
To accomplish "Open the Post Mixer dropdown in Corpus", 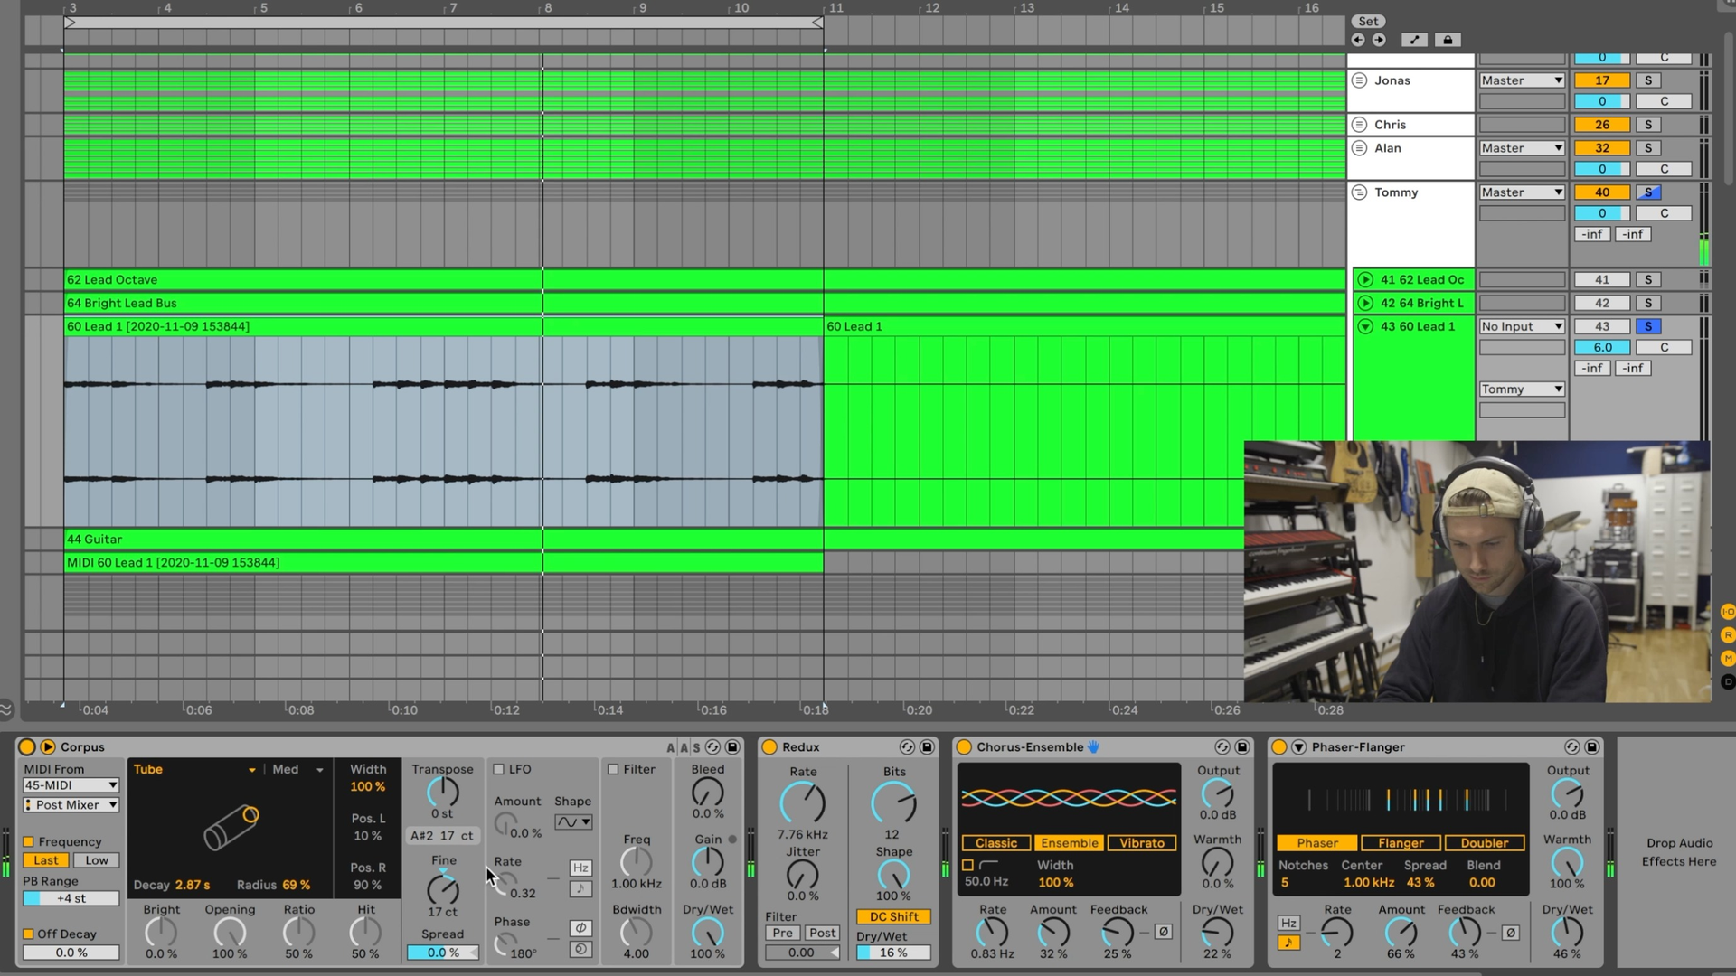I will [71, 805].
